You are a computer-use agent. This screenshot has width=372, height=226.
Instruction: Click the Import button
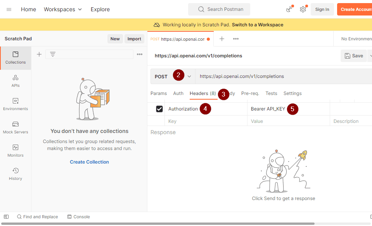134,39
